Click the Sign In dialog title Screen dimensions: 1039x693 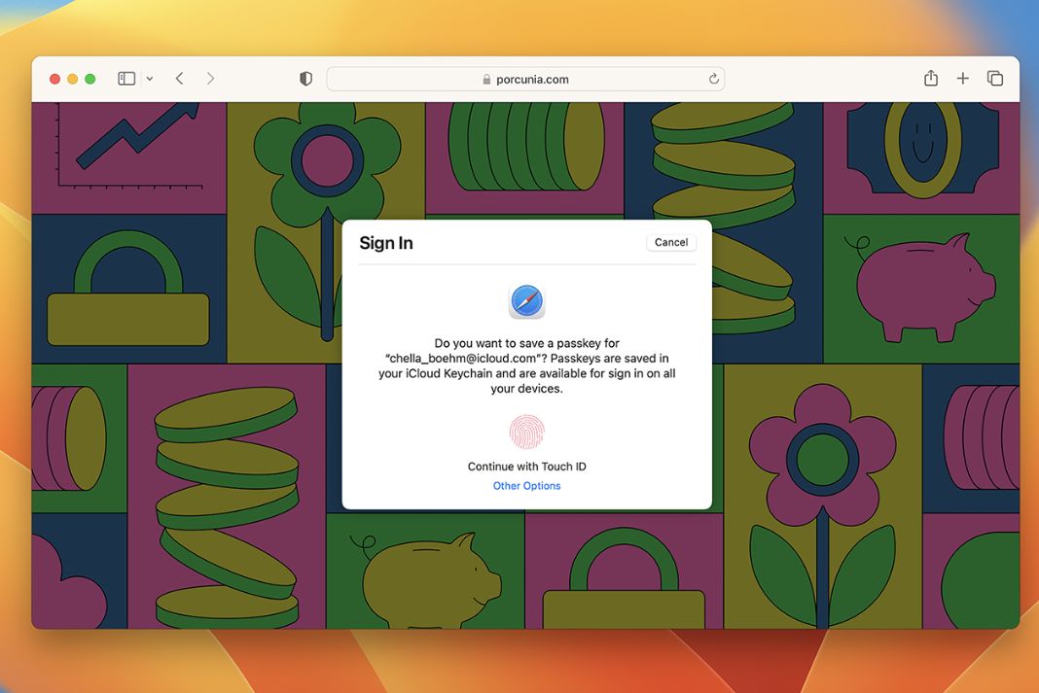(385, 243)
